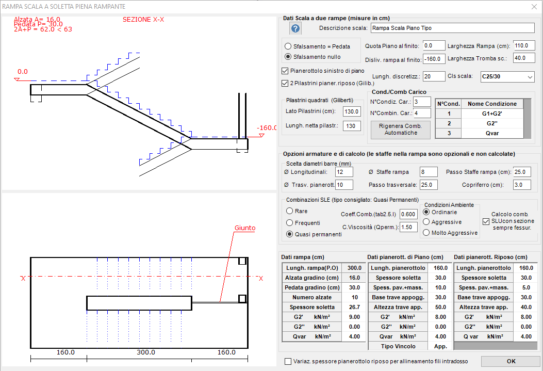The image size is (543, 371).
Task: Edit Coeff.Comb.(tab2.5.I) field
Action: tap(408, 215)
